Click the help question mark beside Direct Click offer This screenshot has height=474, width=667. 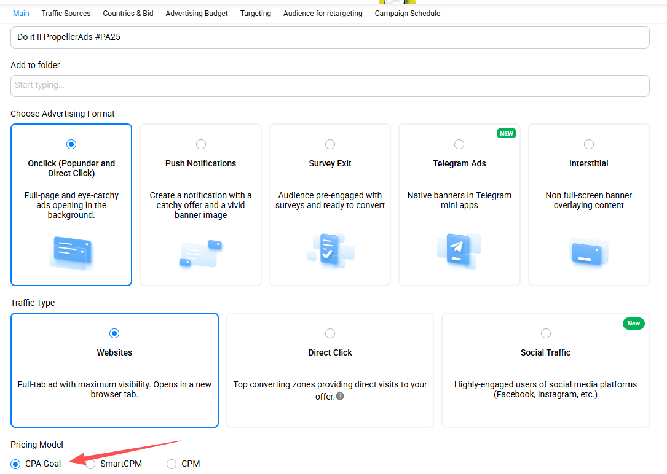[x=340, y=396]
